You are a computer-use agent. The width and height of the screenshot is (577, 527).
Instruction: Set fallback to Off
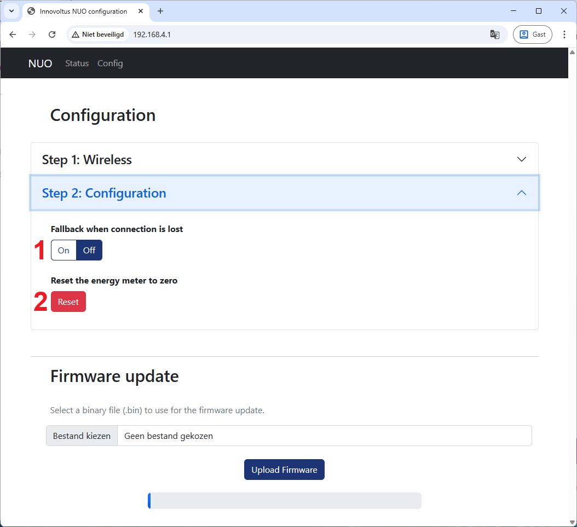tap(89, 250)
